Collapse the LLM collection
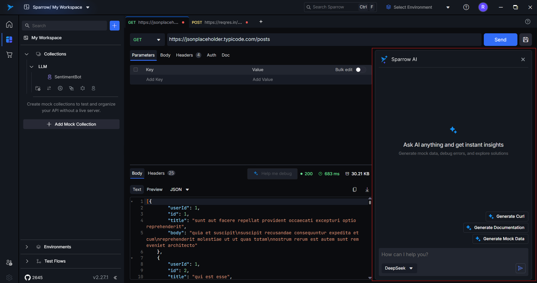Screen dimensions: 537x283 [x=32, y=67]
